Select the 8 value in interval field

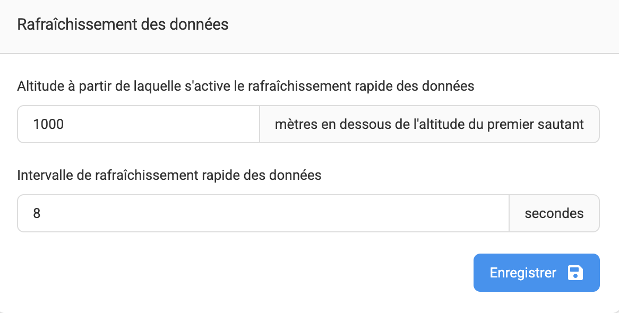click(37, 214)
